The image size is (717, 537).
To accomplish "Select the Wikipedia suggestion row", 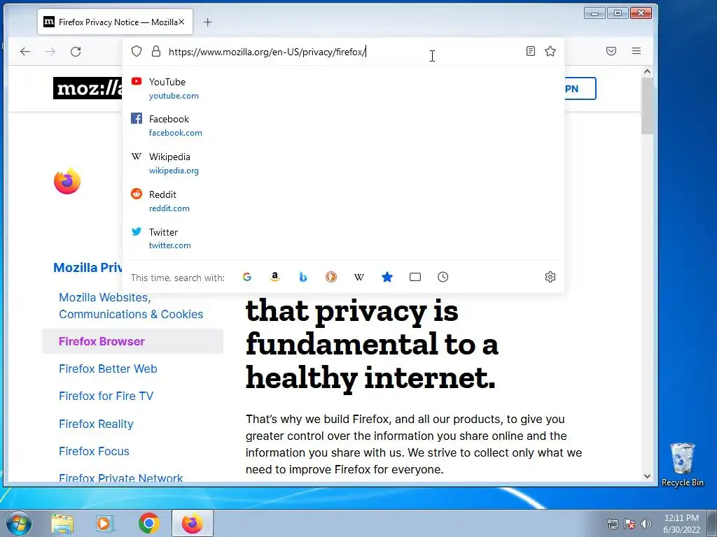I will [x=343, y=164].
